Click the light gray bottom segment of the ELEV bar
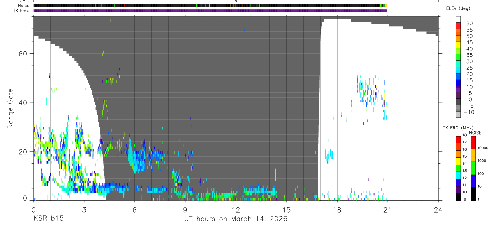Image resolution: width=493 pixels, height=227 pixels. tap(458, 115)
